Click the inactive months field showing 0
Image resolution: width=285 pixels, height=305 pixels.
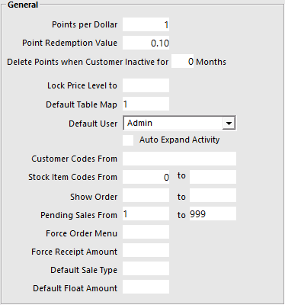click(x=182, y=61)
